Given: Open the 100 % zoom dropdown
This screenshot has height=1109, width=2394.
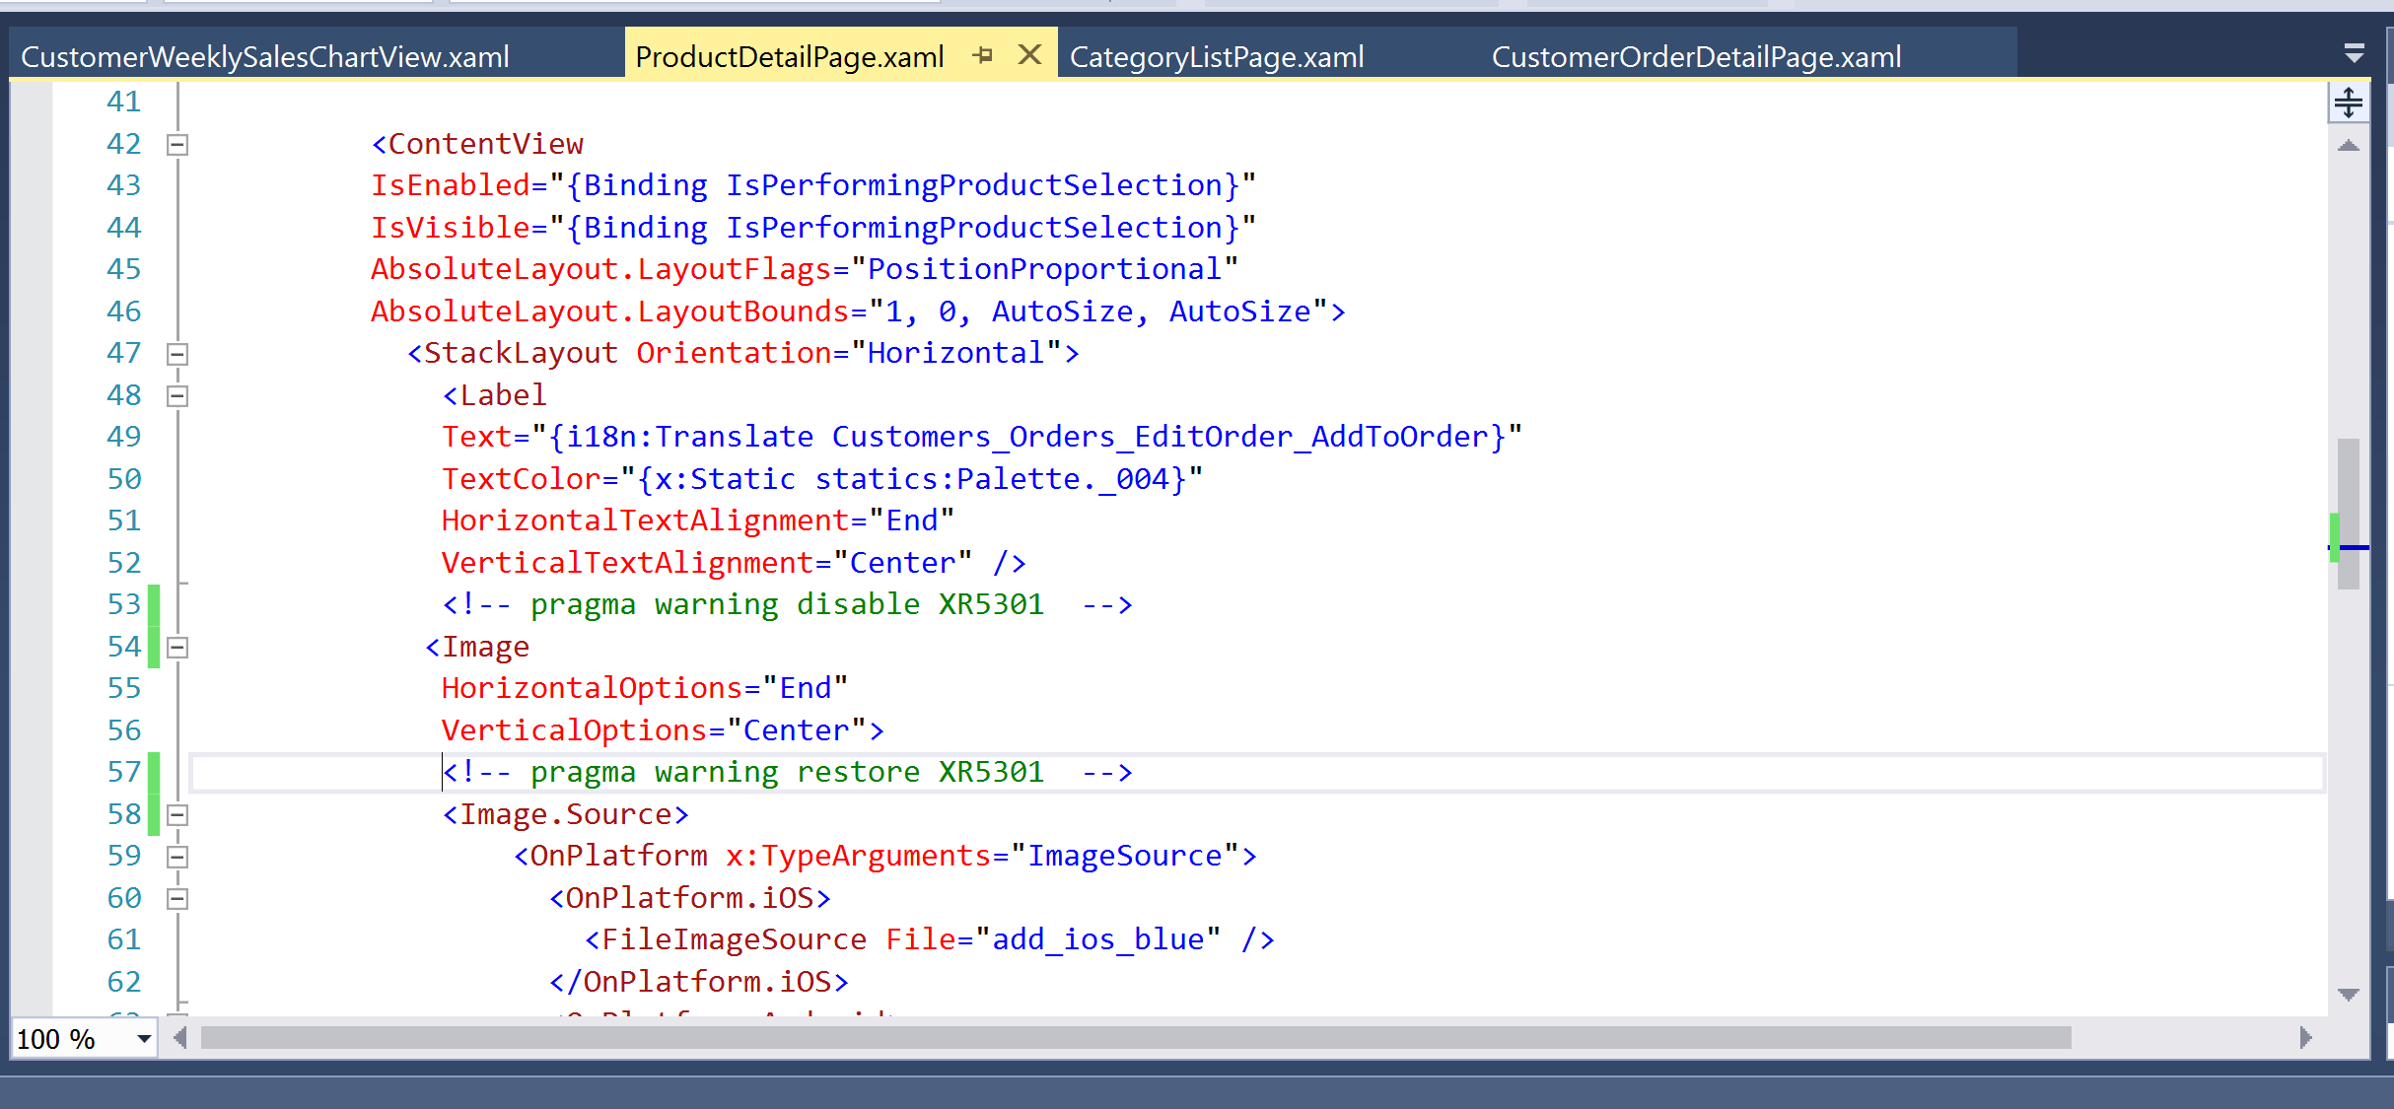Looking at the screenshot, I should coord(144,1038).
